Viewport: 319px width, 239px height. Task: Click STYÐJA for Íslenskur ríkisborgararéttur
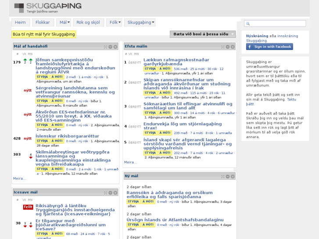tap(42, 141)
